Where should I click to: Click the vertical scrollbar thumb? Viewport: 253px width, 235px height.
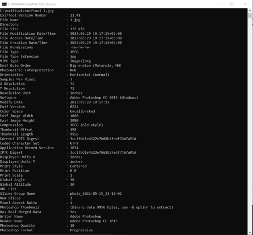pyautogui.click(x=250, y=16)
